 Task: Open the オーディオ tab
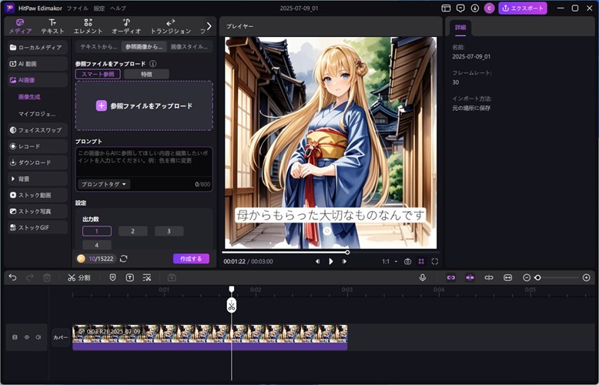pyautogui.click(x=126, y=26)
